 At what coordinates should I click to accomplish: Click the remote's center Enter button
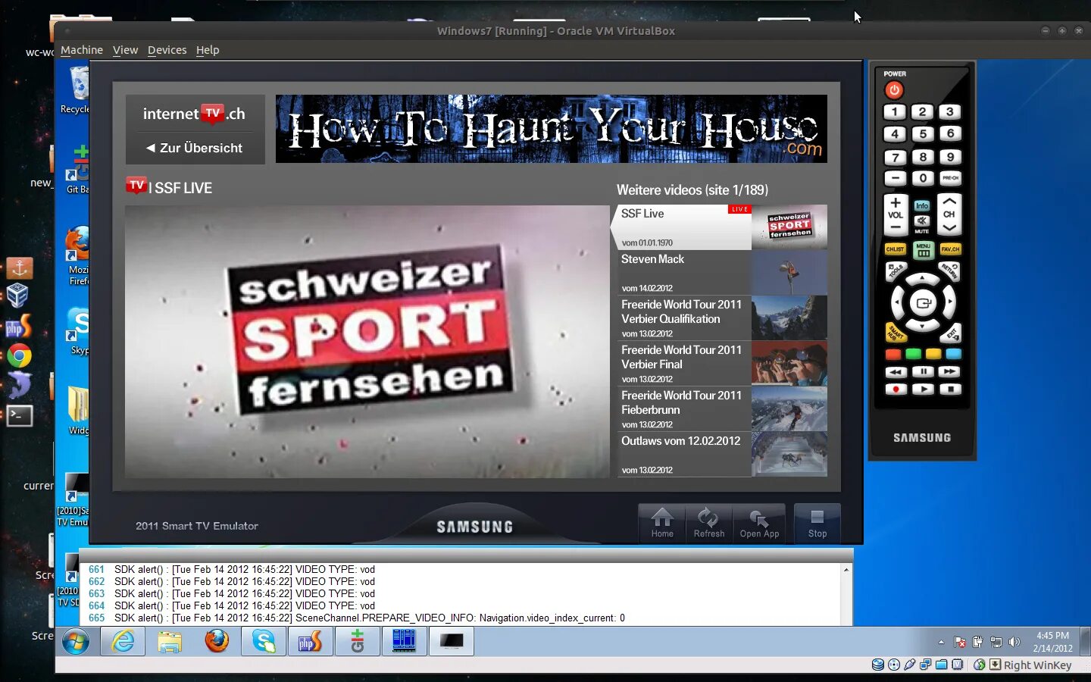pyautogui.click(x=923, y=303)
